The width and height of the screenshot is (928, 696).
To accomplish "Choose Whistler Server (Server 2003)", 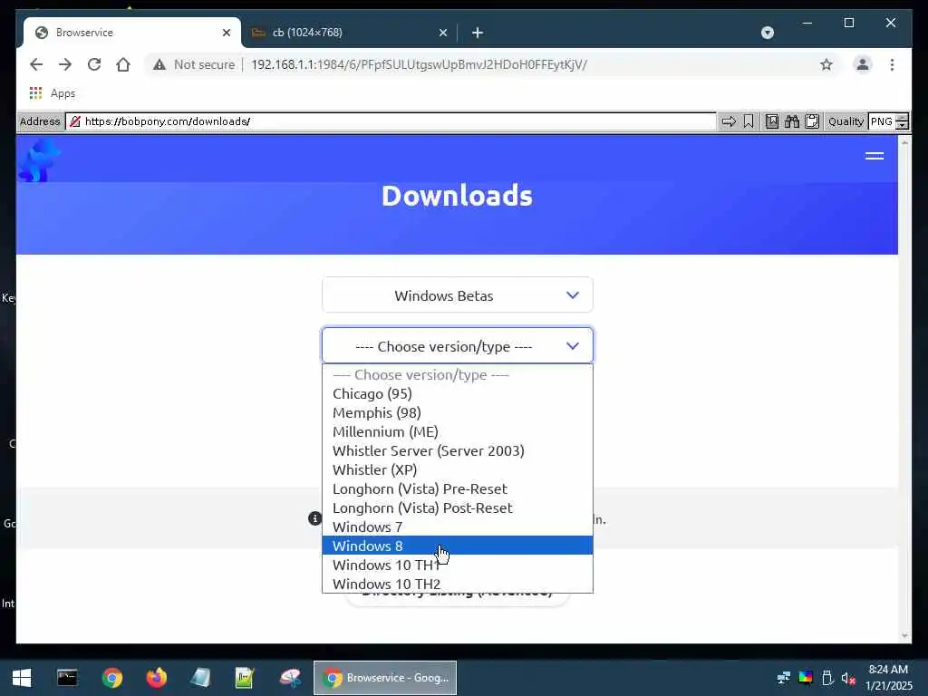I will pos(458,450).
